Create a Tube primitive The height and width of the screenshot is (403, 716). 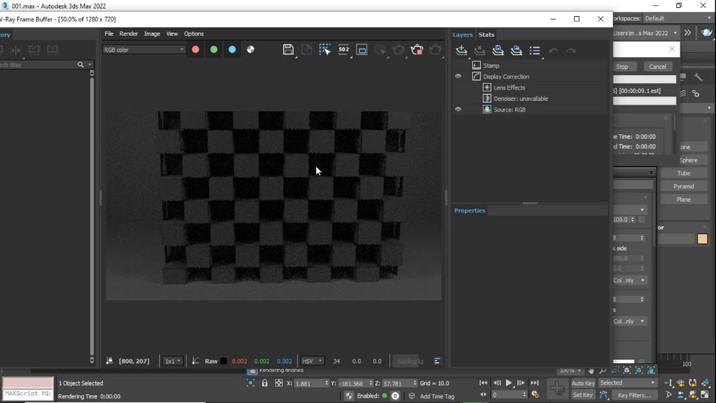tap(684, 173)
